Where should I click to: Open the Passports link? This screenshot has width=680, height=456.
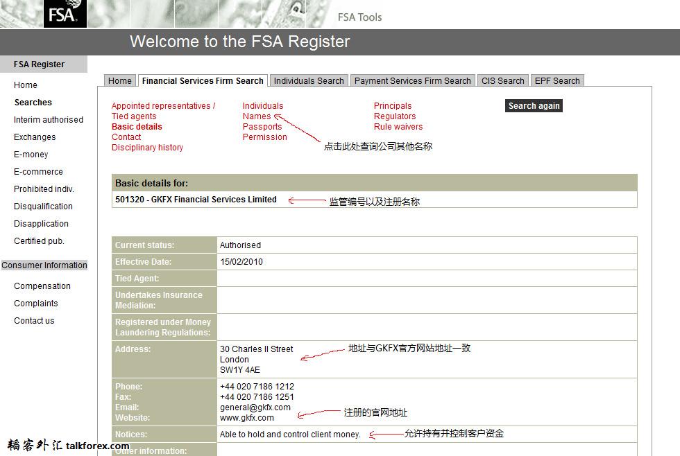pos(262,126)
